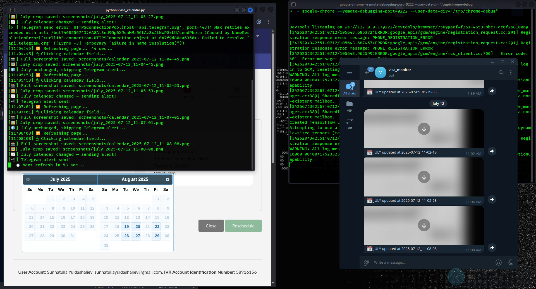The height and width of the screenshot is (289, 536).
Task: Click the Reschedule button
Action: click(243, 226)
